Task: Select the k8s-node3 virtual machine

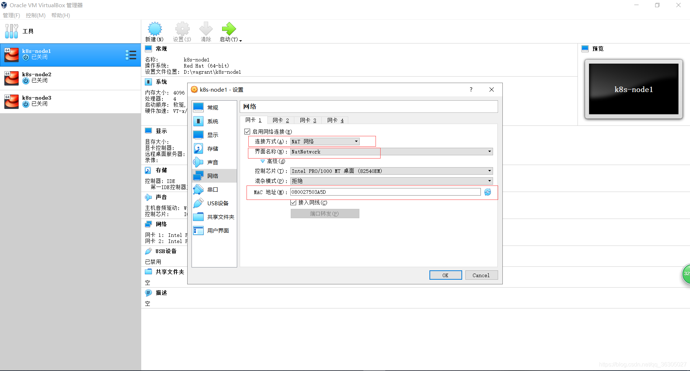Action: (70, 101)
